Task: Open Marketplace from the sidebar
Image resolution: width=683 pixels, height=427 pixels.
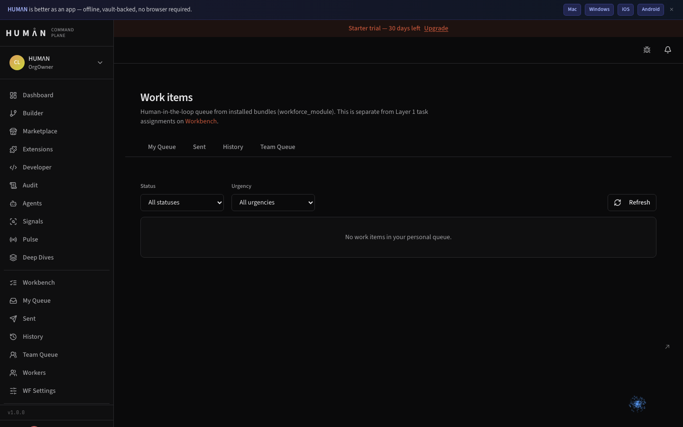Action: (57, 131)
